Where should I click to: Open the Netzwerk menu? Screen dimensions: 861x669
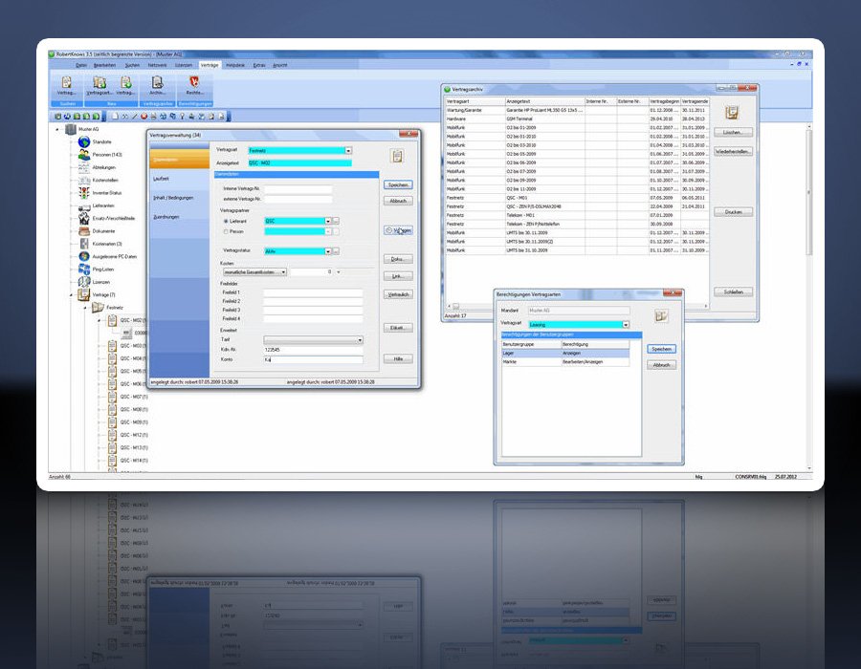pyautogui.click(x=157, y=65)
